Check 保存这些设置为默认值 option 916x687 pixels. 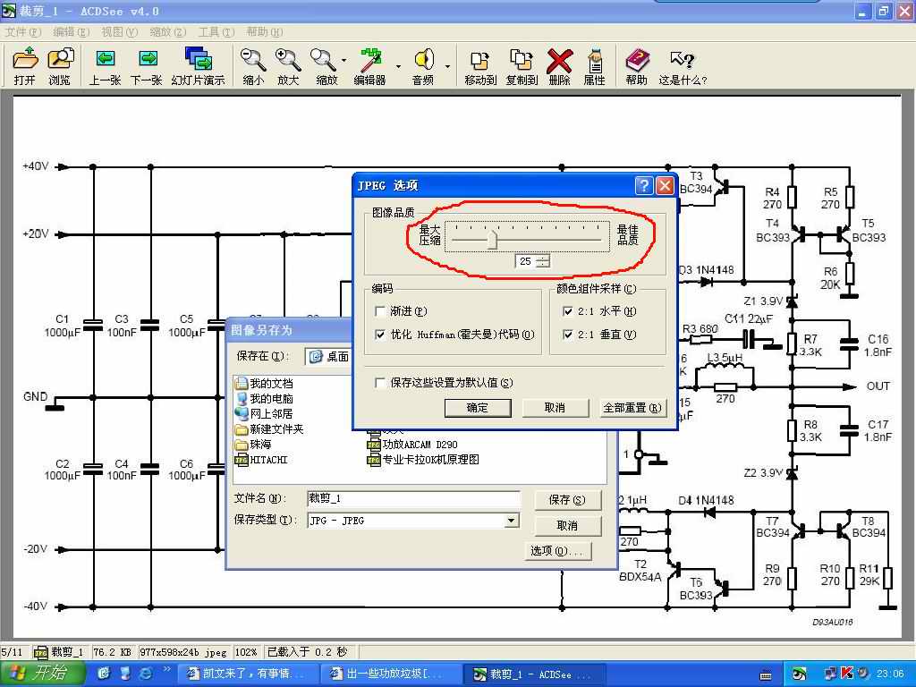pos(379,383)
